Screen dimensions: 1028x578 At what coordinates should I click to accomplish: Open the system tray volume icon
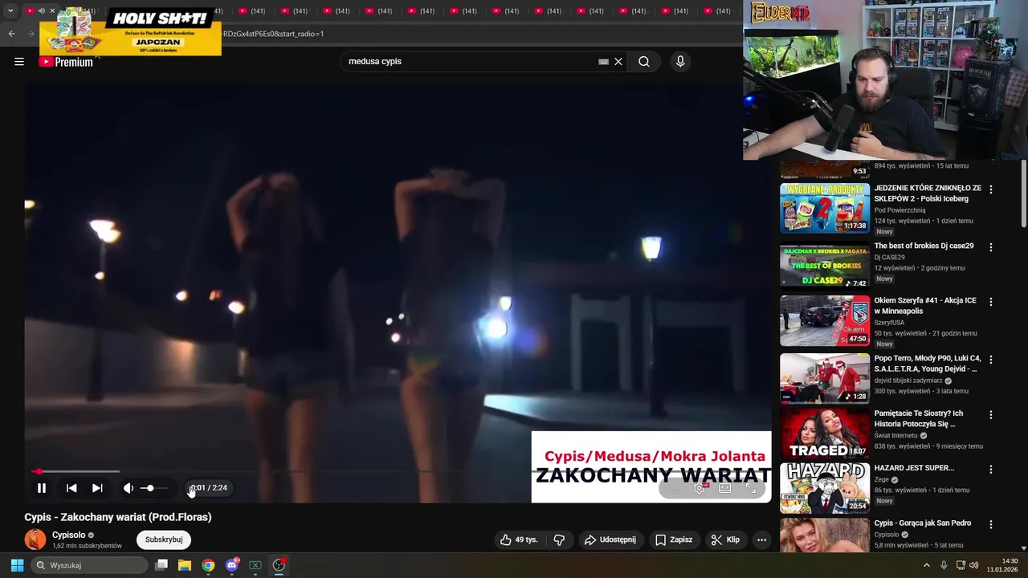coord(974,565)
